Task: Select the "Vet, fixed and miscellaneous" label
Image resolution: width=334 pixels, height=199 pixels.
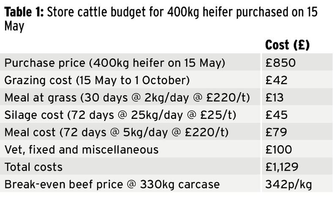Action: point(81,149)
